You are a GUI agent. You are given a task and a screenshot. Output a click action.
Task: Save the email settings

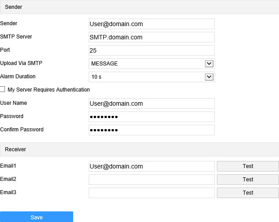[x=36, y=217]
